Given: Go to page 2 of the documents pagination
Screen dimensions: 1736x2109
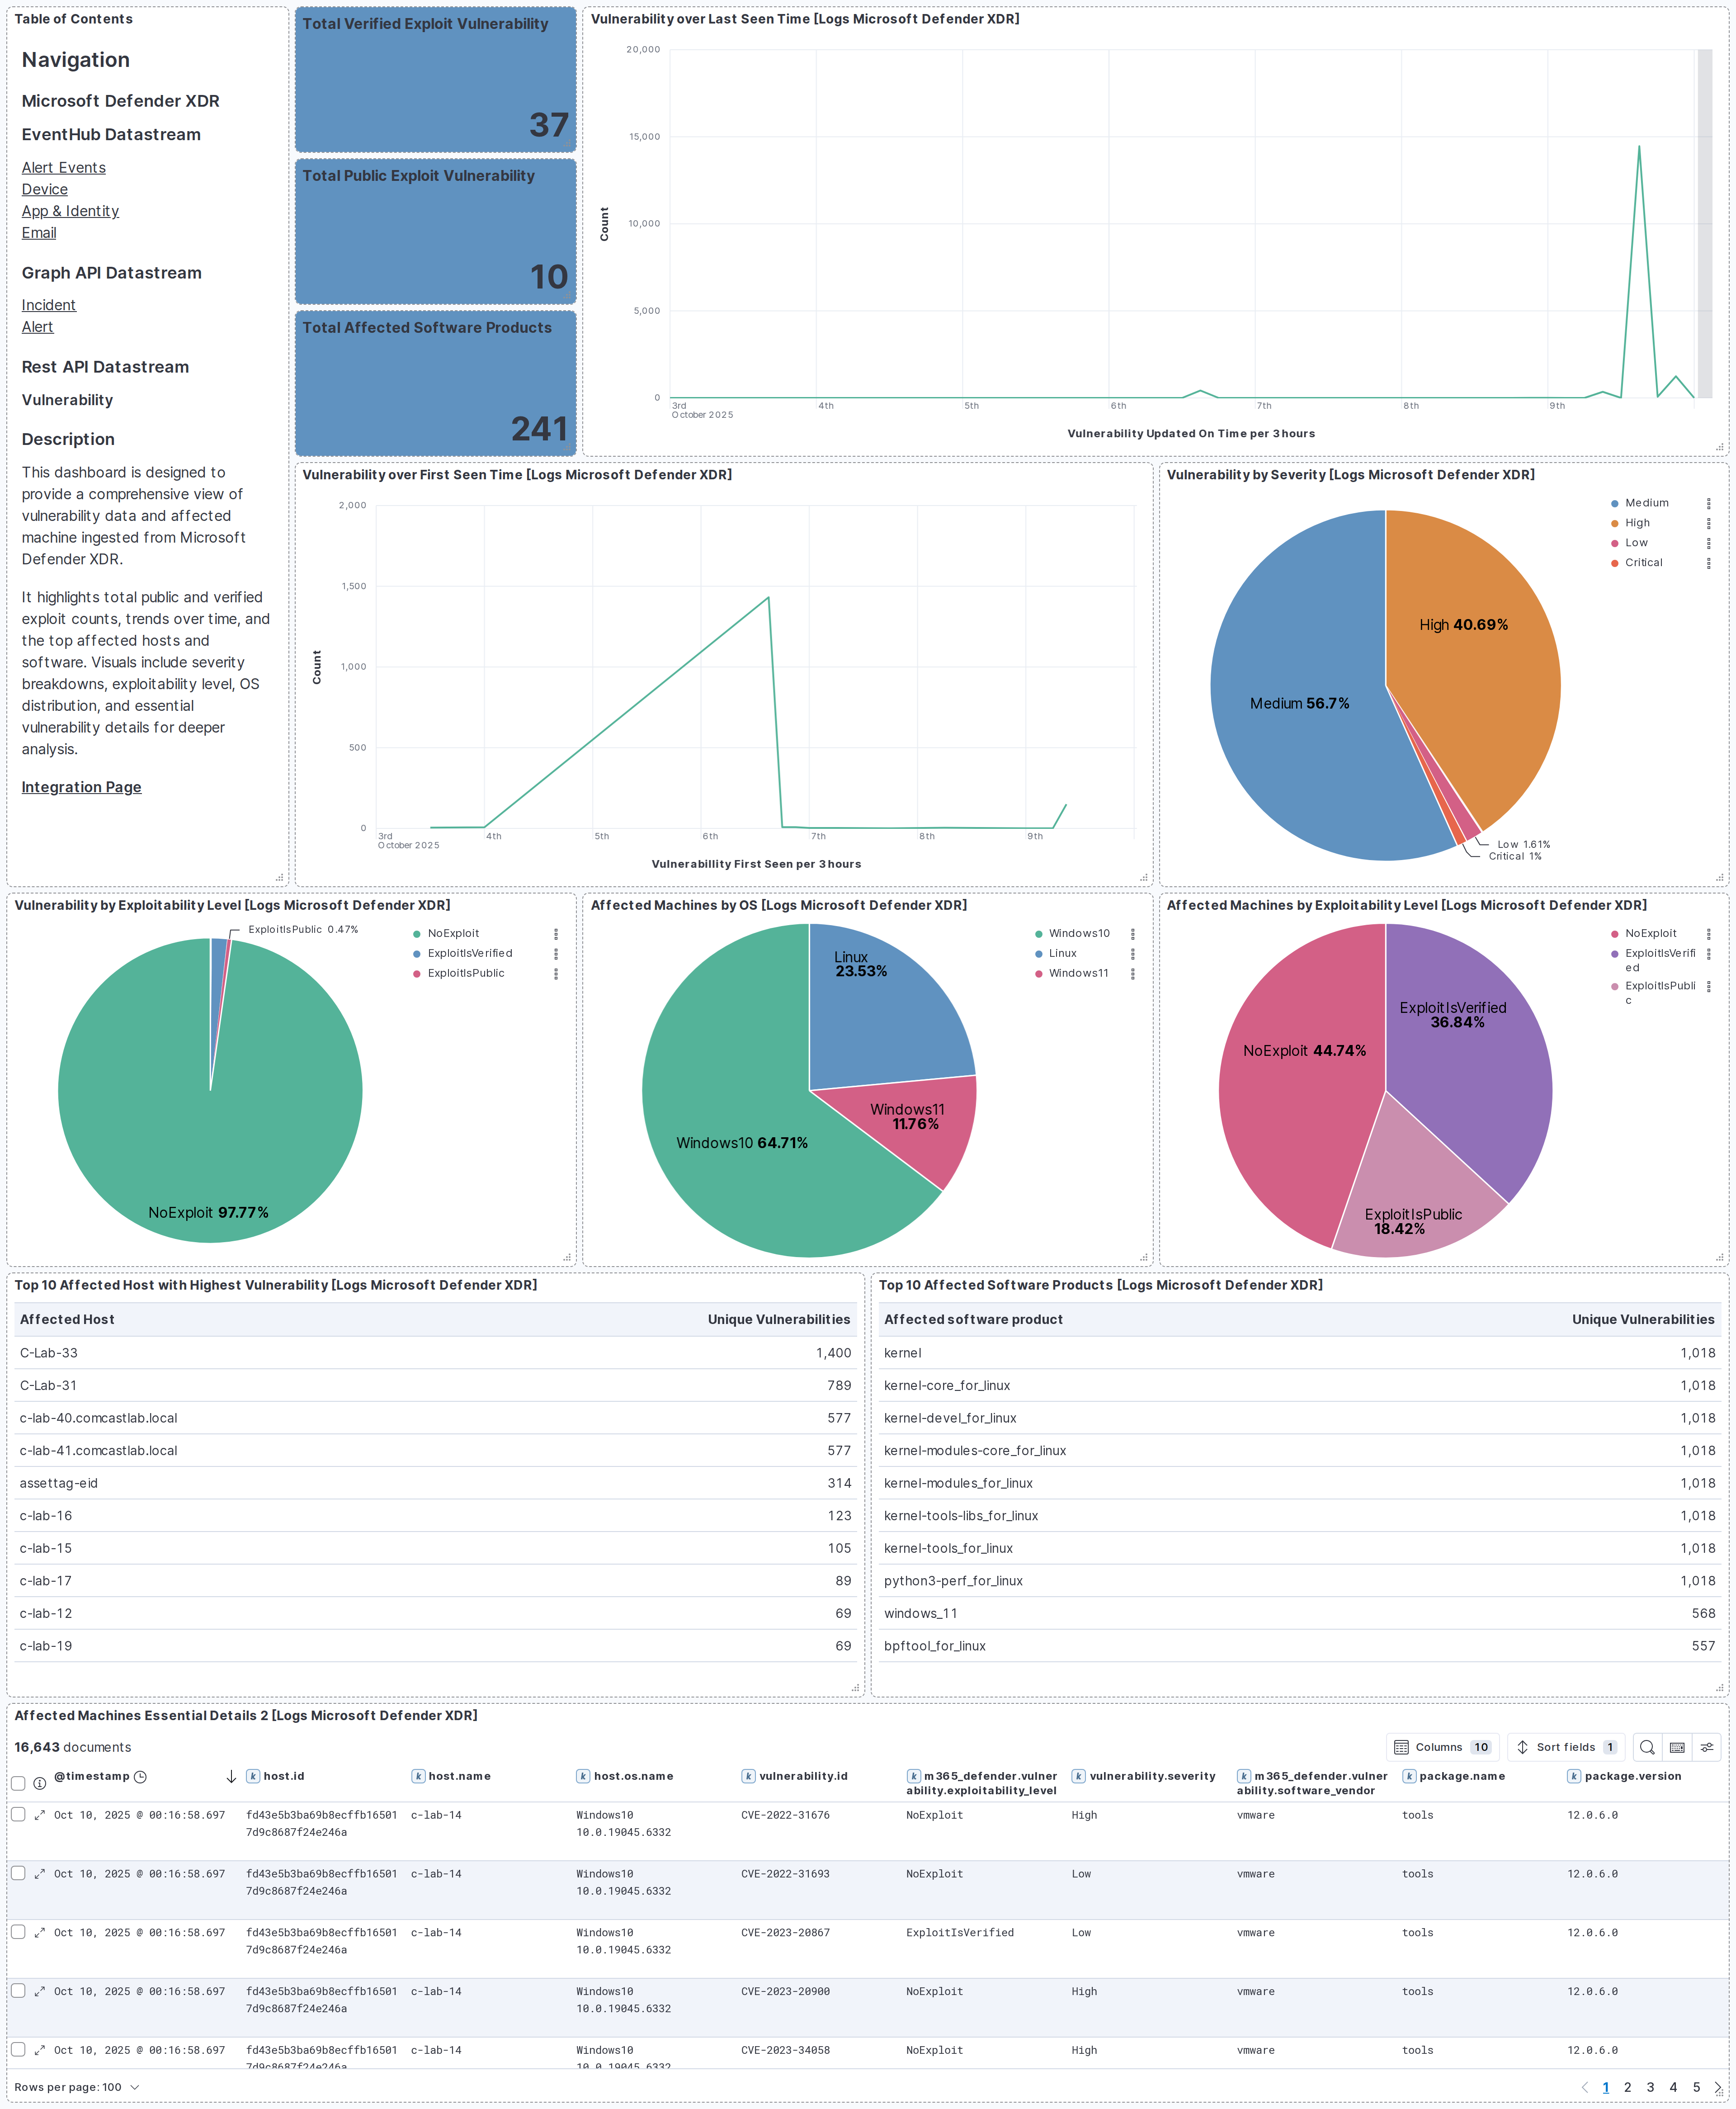Looking at the screenshot, I should tap(1628, 2087).
